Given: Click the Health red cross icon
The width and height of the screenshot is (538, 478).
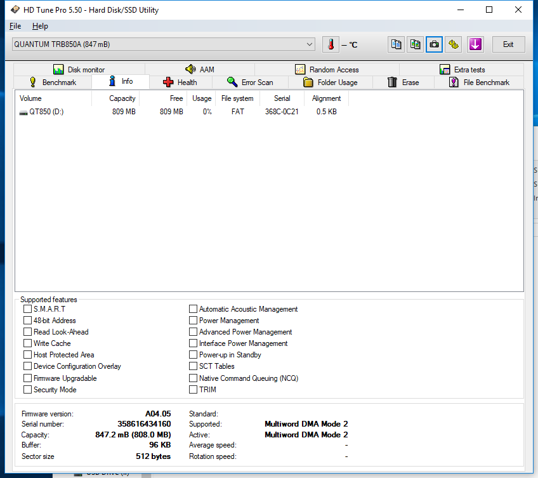Looking at the screenshot, I should [168, 82].
